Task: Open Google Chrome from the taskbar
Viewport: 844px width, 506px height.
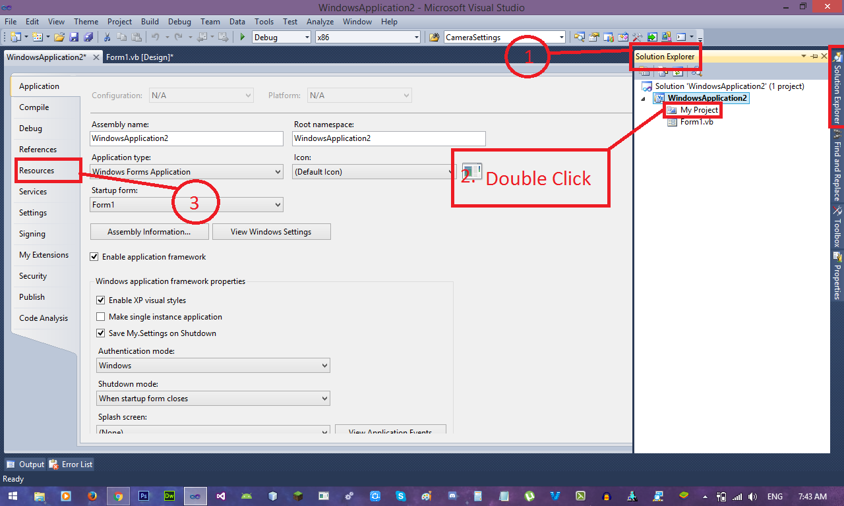Action: pos(118,496)
